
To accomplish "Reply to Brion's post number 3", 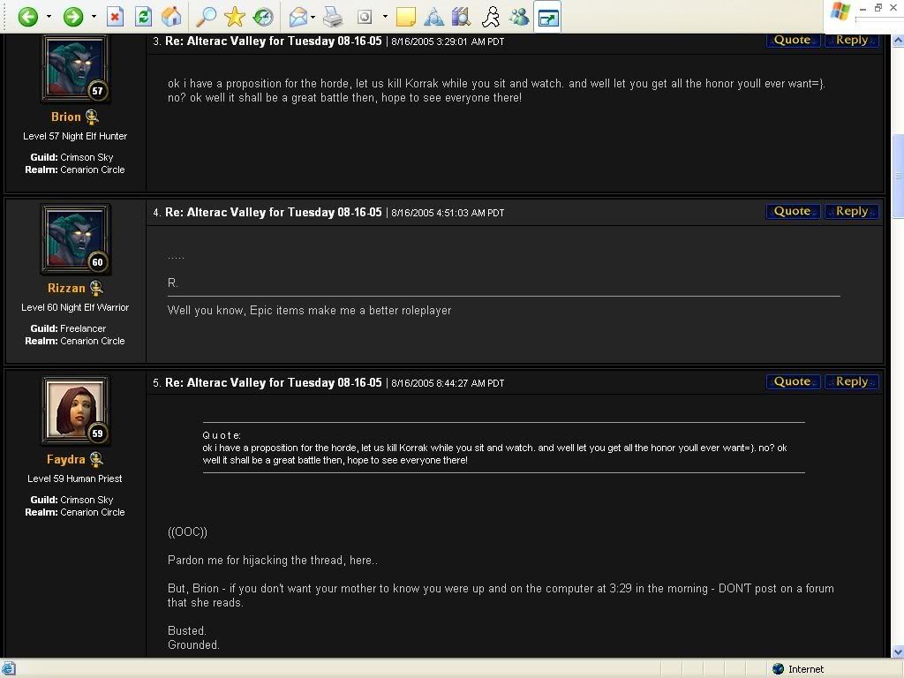I will (x=852, y=41).
